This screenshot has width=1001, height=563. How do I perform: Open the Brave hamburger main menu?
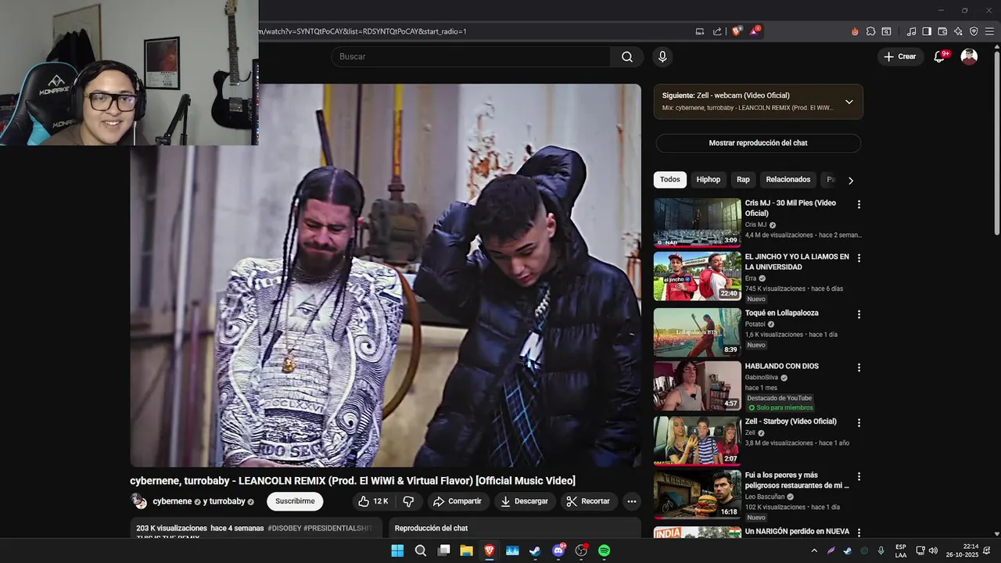click(989, 31)
